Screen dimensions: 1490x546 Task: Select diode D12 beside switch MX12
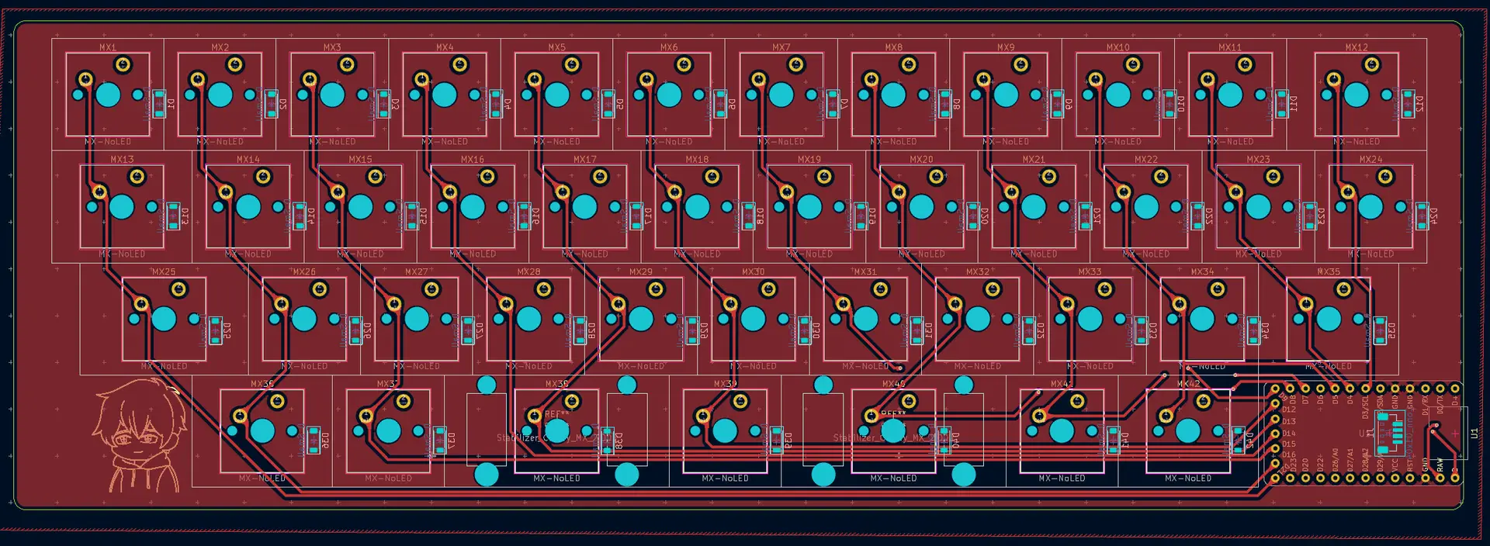[1408, 104]
